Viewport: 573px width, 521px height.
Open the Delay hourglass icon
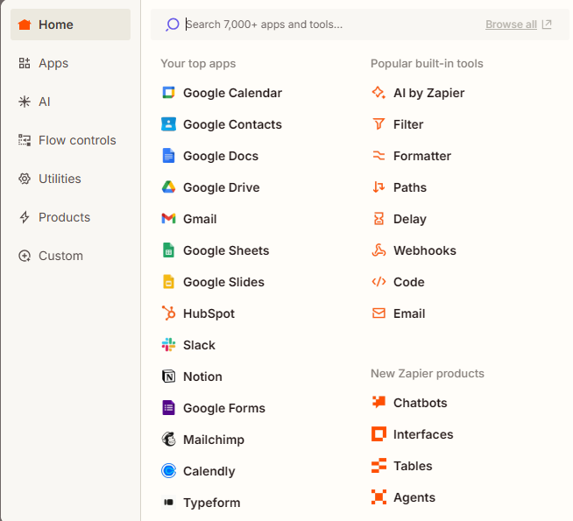[378, 219]
